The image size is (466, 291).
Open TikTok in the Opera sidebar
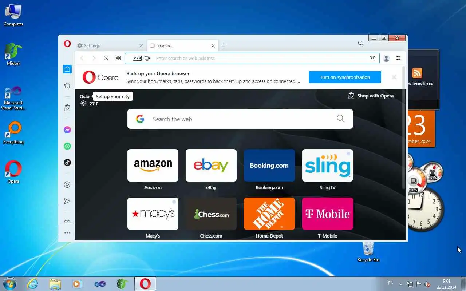coord(67,163)
